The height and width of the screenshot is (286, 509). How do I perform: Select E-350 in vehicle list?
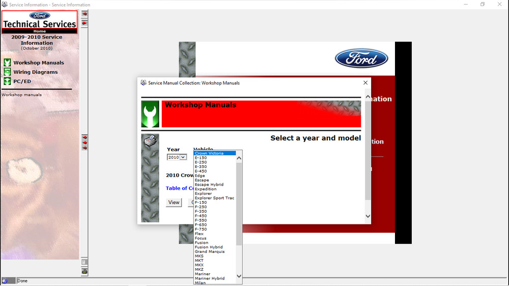click(215, 167)
